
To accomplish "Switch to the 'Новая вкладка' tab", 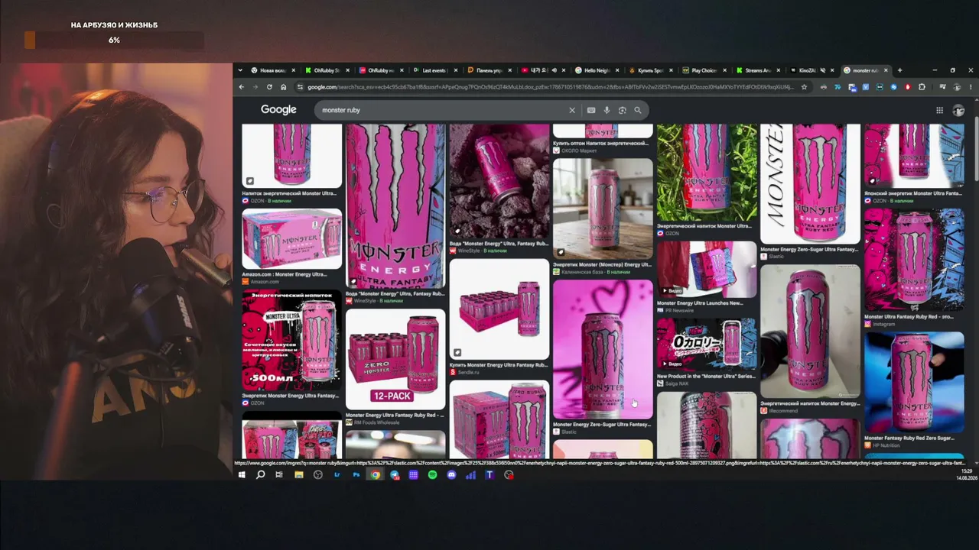I will point(273,70).
